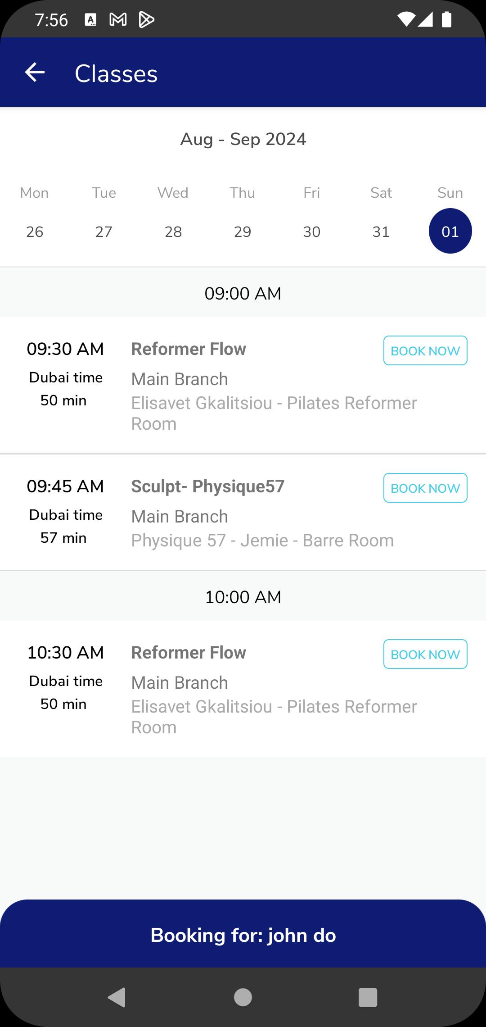This screenshot has height=1027, width=486.
Task: Book the 09:30 AM Reformer Flow class
Action: pos(425,350)
